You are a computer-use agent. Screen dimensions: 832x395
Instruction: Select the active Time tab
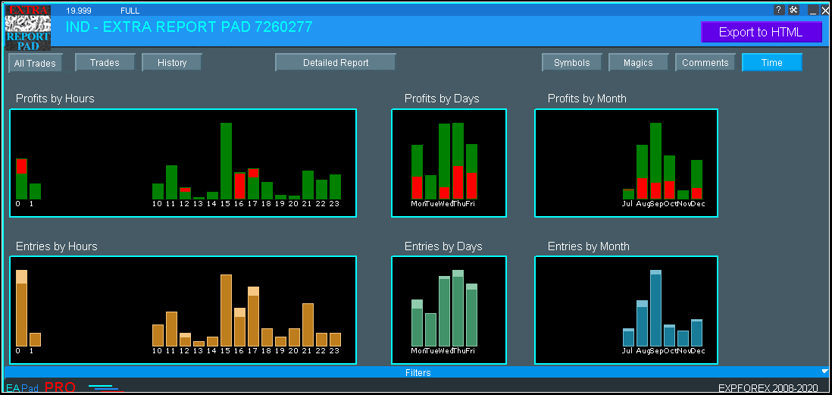[x=771, y=62]
